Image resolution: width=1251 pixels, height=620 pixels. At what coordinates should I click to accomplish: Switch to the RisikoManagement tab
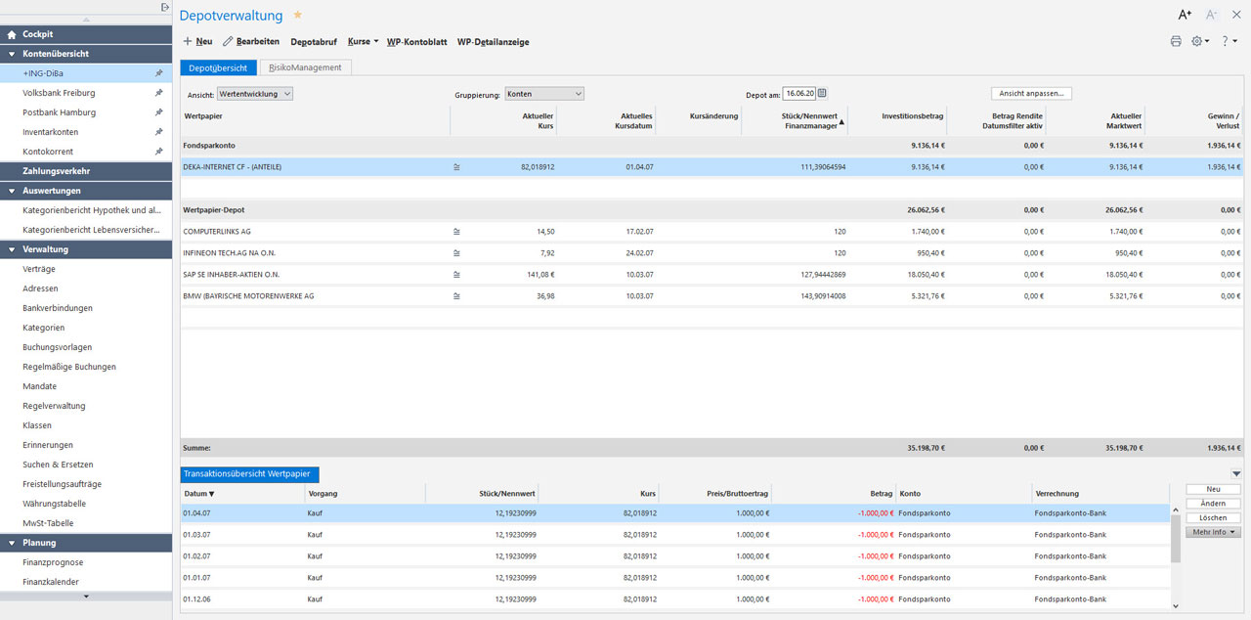tap(305, 67)
